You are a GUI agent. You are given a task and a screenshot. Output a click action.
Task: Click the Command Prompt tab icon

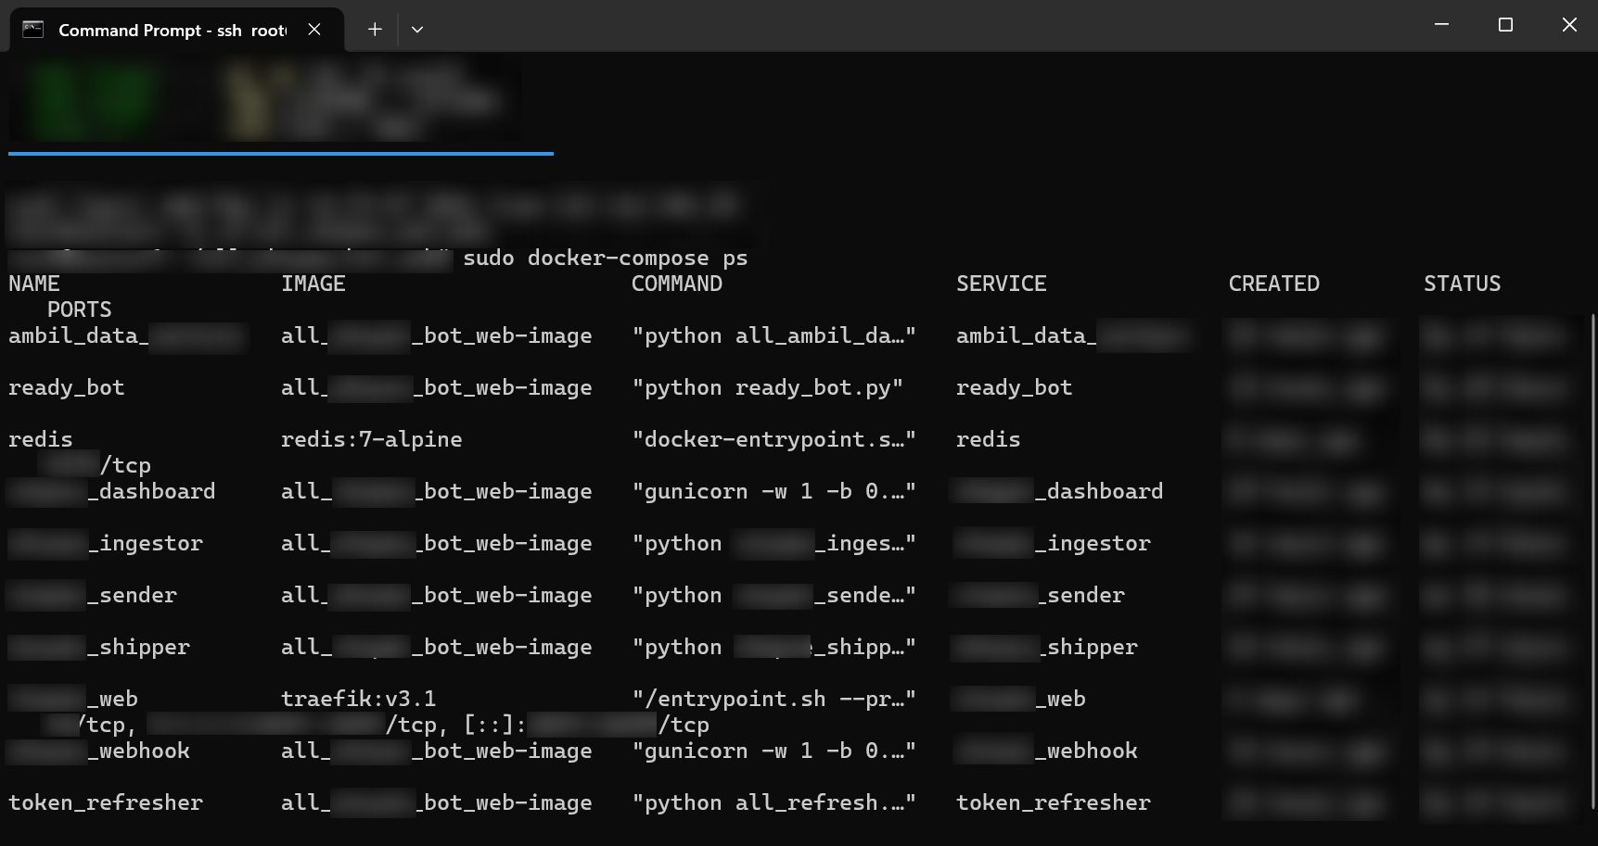tap(33, 30)
